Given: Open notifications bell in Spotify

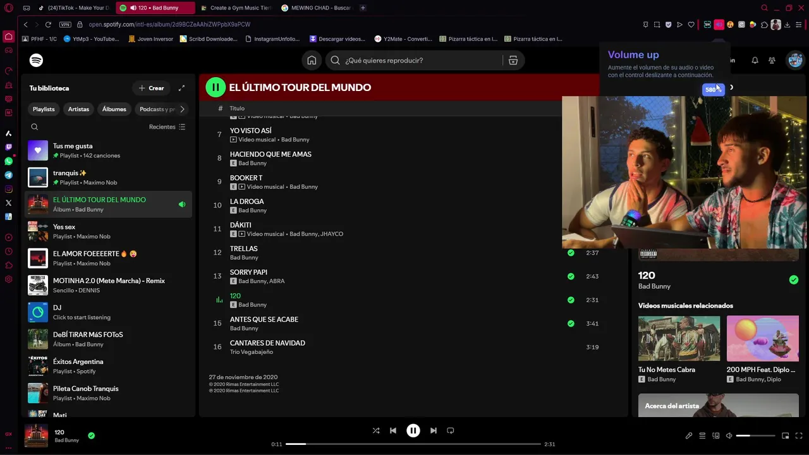Looking at the screenshot, I should tap(755, 61).
